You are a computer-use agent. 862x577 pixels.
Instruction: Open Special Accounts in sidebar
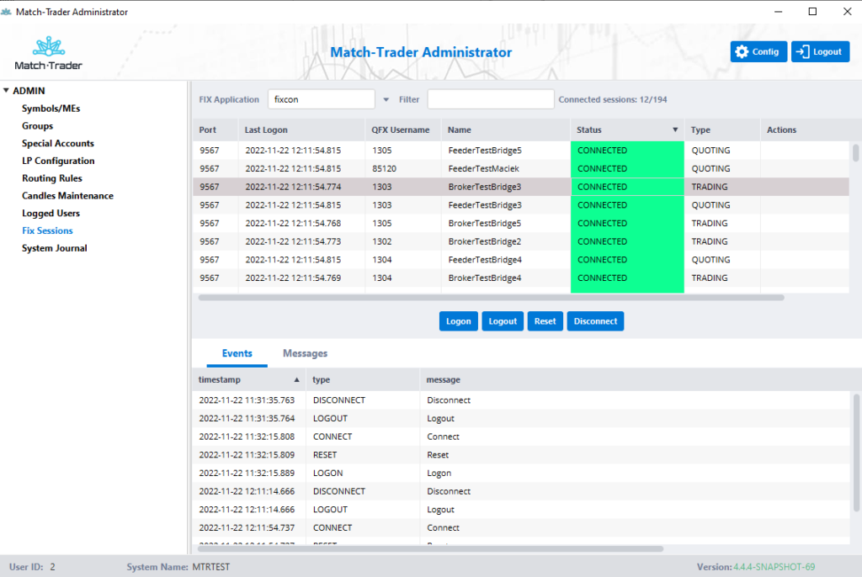[58, 144]
